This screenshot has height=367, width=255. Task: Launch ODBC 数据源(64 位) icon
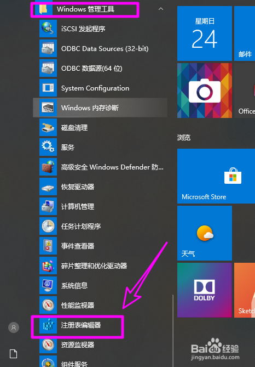click(x=48, y=68)
